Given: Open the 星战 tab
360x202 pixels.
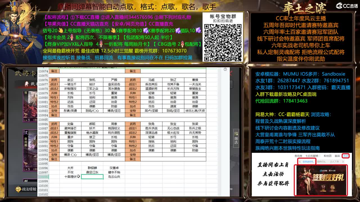Looking at the screenshot, I should pyautogui.click(x=337, y=156).
